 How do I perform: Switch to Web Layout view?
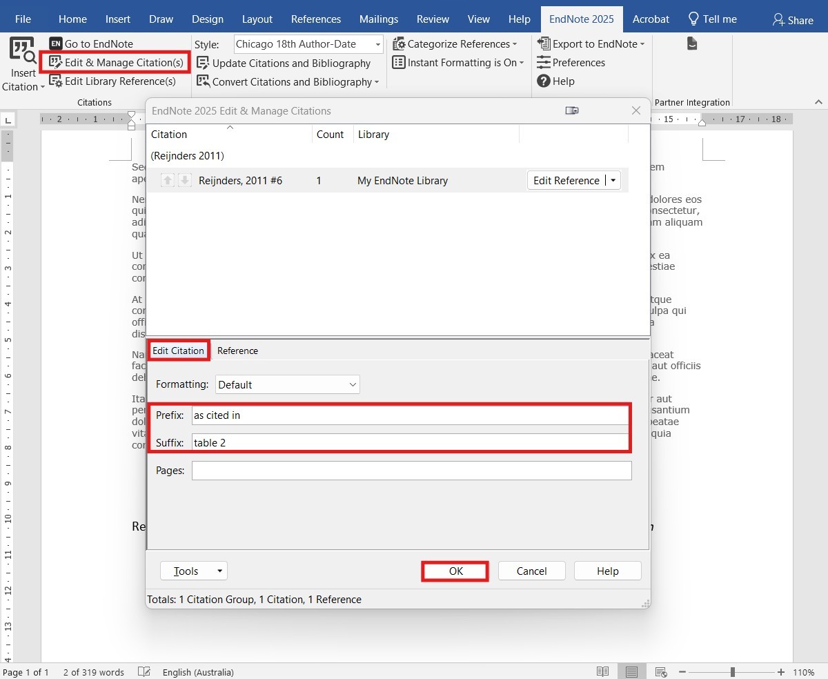[x=661, y=672]
